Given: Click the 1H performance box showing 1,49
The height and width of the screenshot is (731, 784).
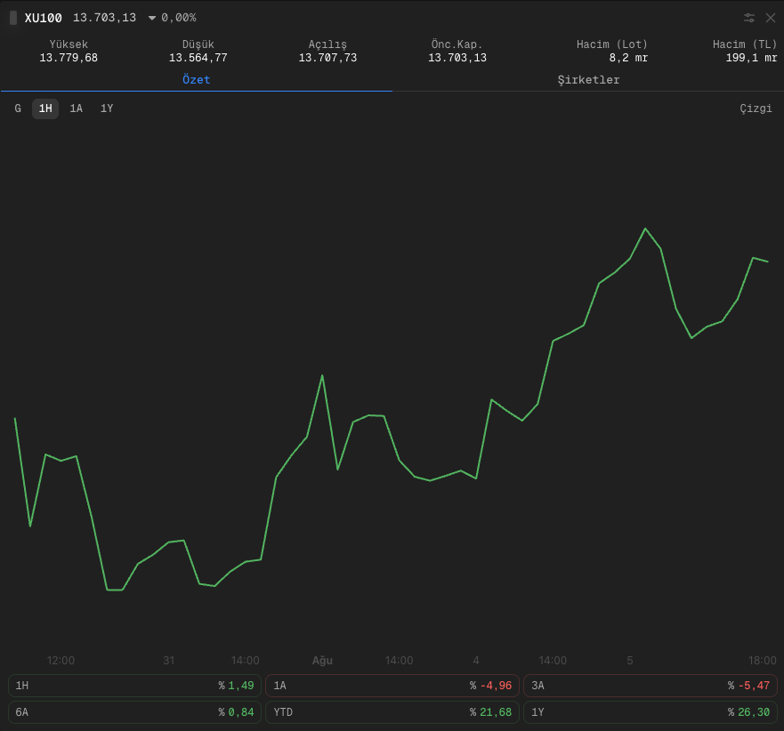Looking at the screenshot, I should [x=134, y=686].
